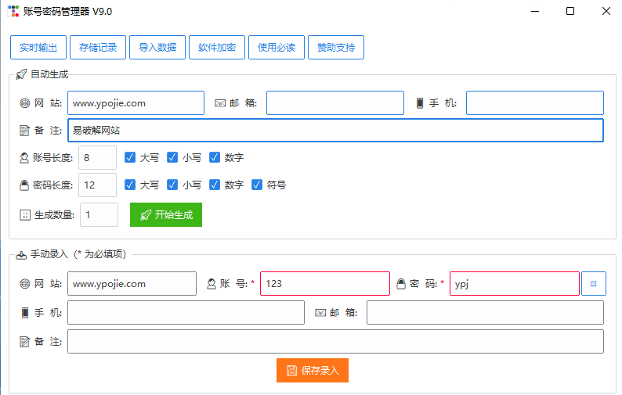622x395 pixels.
Task: Click the envelope icon in 手动录入 section
Action: [x=320, y=313]
